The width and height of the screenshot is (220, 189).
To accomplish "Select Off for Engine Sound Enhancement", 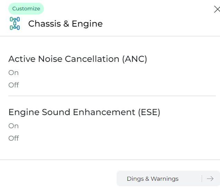I will (x=13, y=138).
